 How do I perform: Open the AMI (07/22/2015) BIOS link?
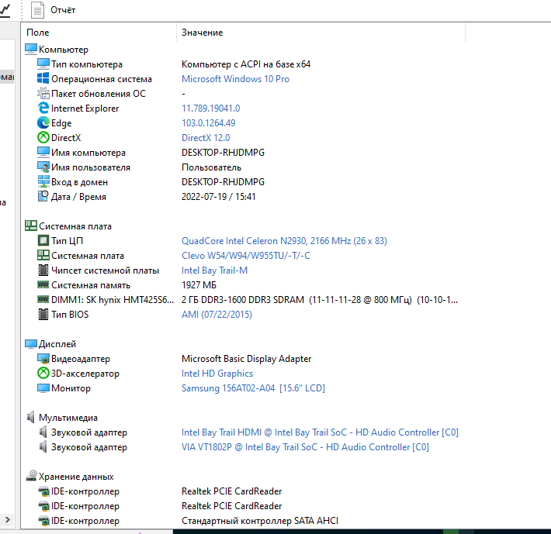pos(217,315)
